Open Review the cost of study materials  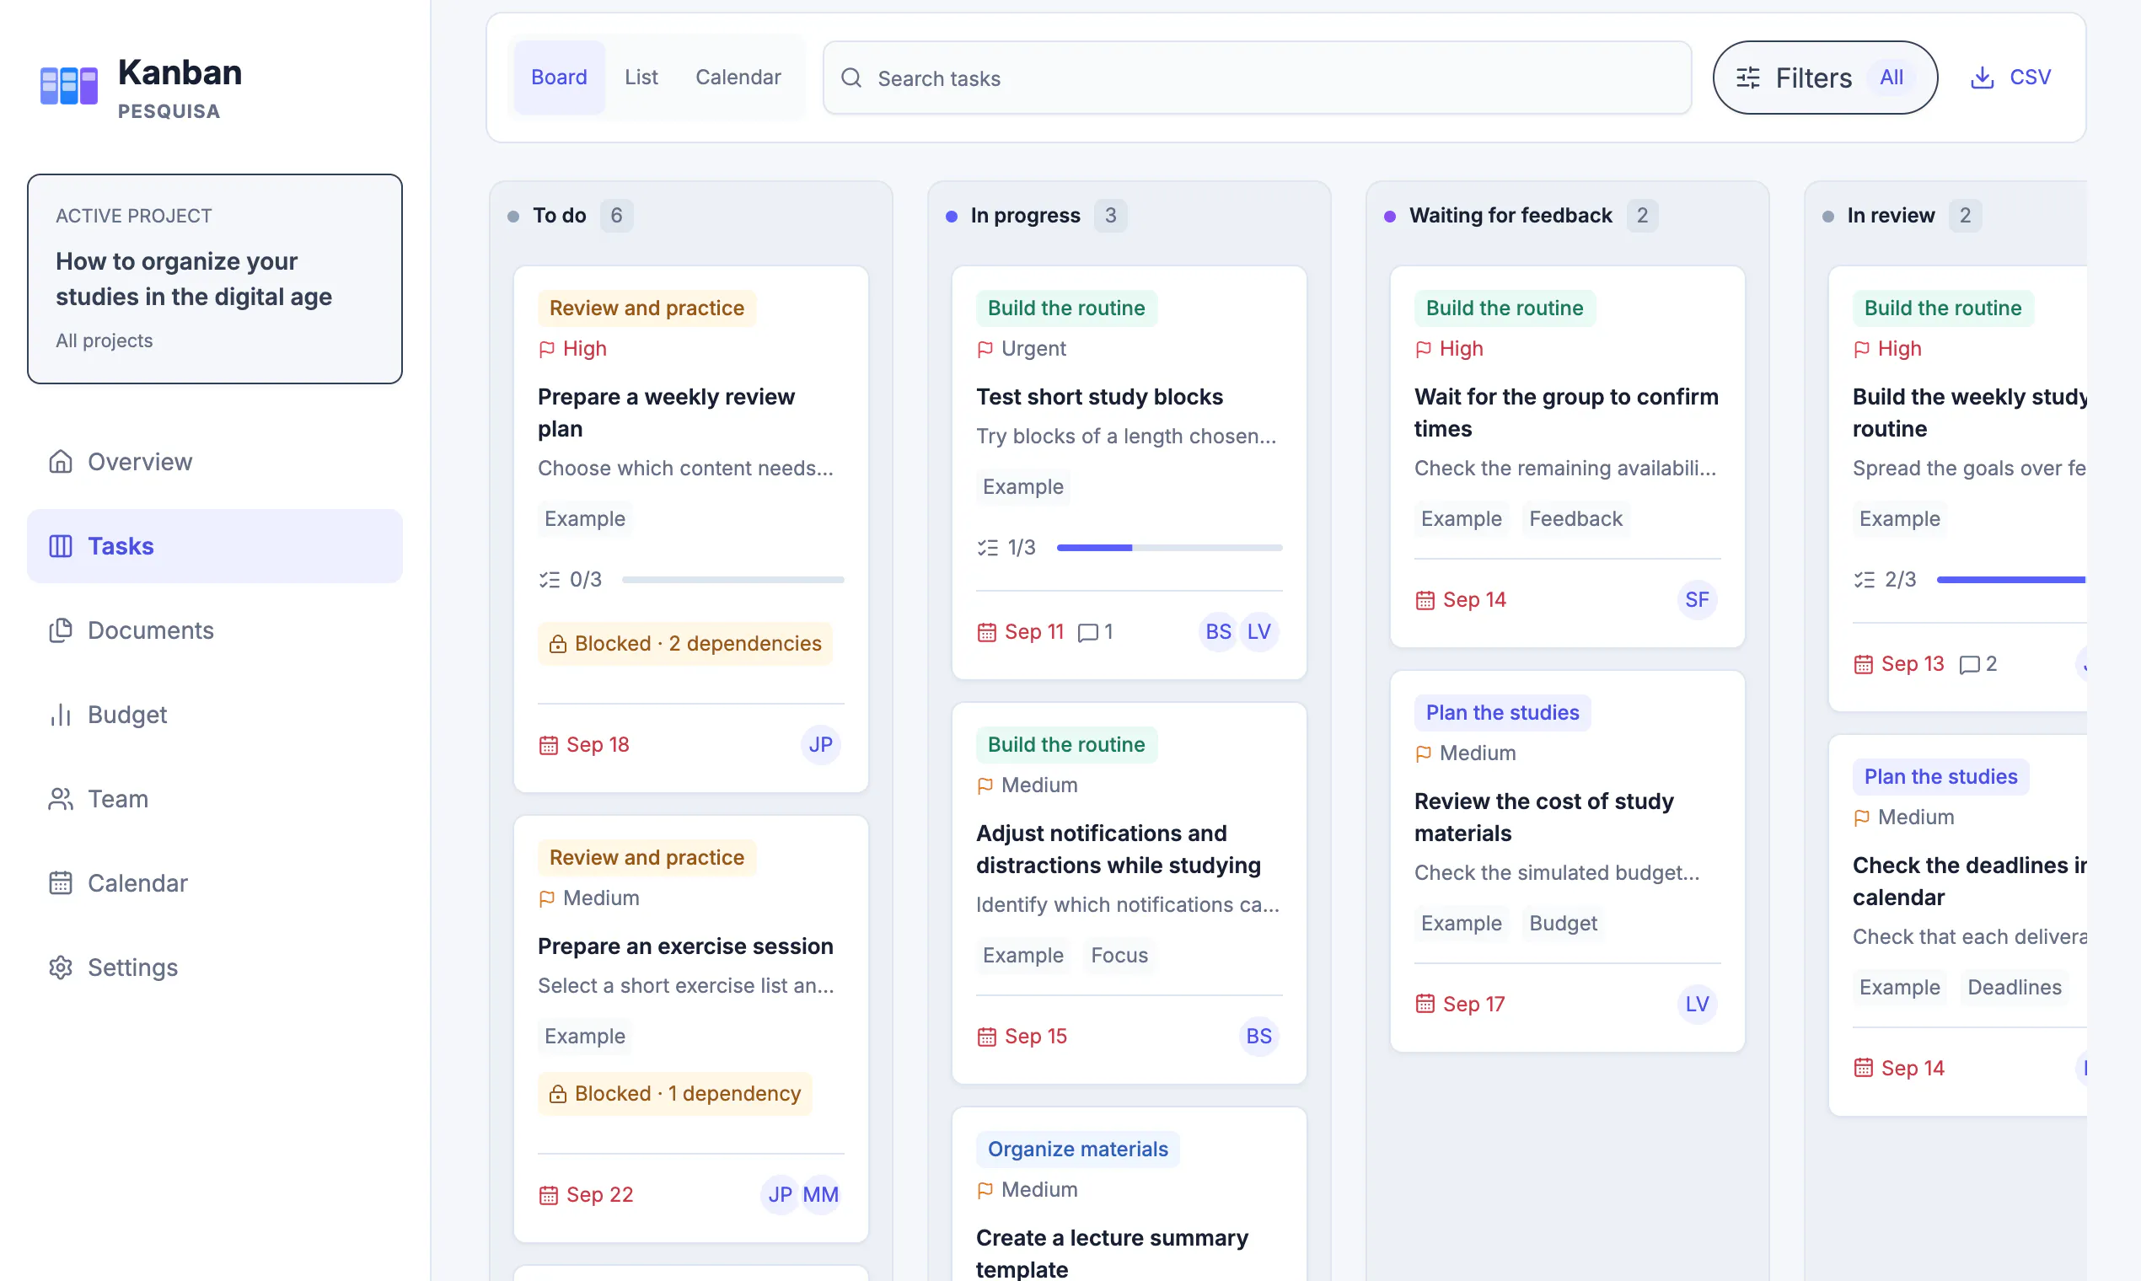coord(1567,860)
